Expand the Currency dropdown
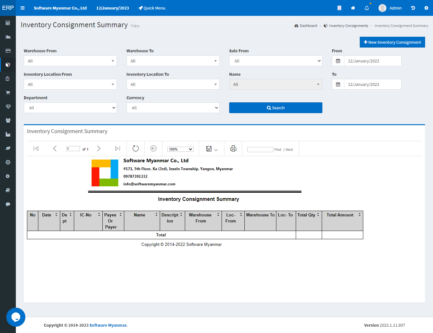Screen dimensions: 433x333 173,108
